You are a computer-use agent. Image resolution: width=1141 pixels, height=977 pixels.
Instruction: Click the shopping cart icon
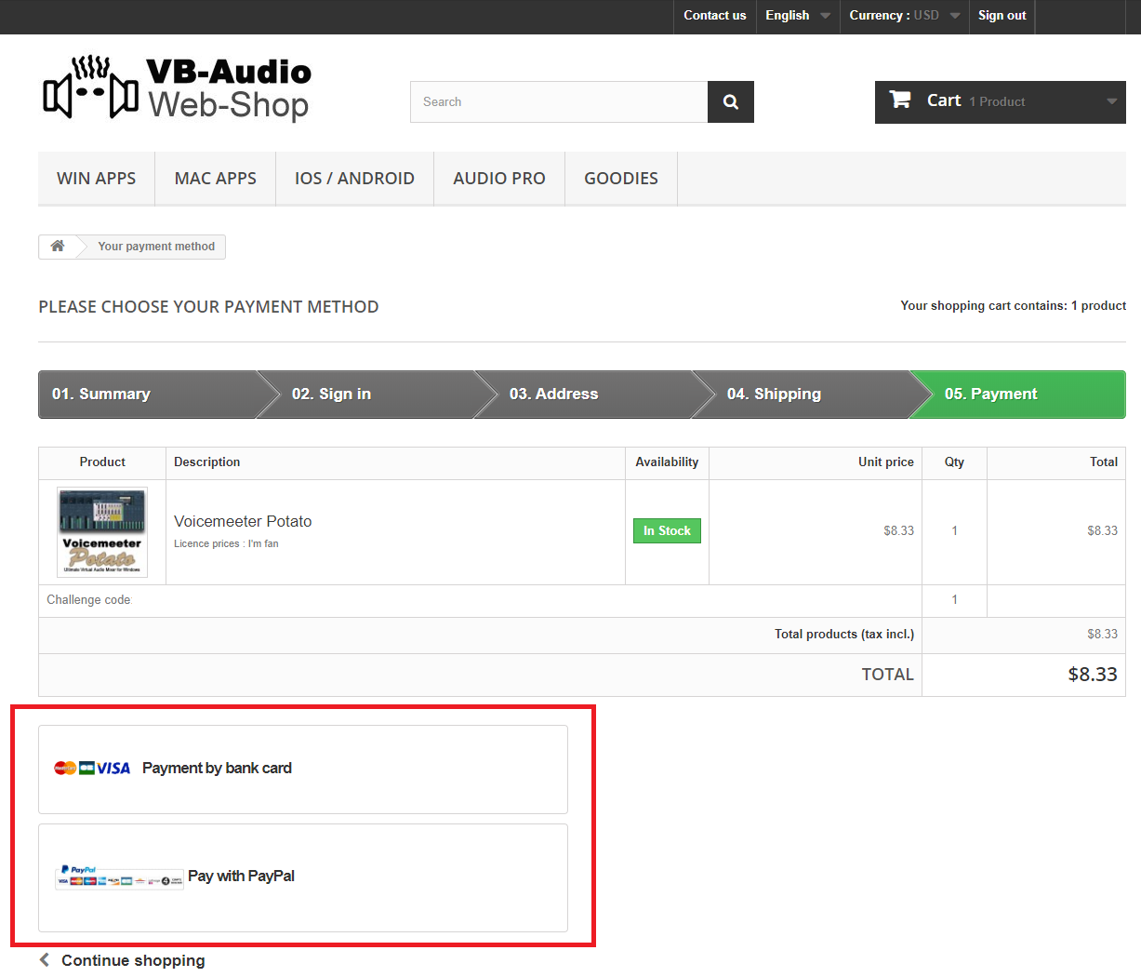(900, 100)
